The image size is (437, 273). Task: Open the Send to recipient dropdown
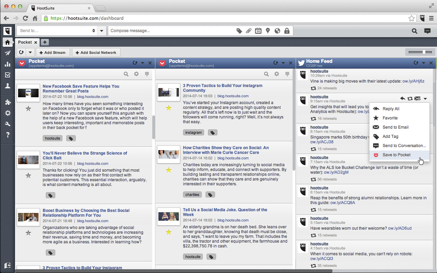tap(101, 30)
